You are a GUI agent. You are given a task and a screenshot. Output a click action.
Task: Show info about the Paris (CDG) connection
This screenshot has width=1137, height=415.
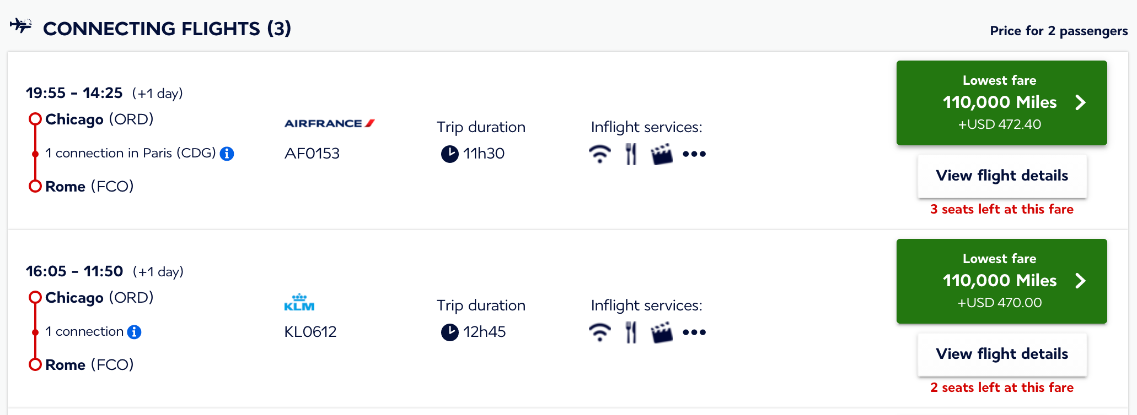[228, 154]
